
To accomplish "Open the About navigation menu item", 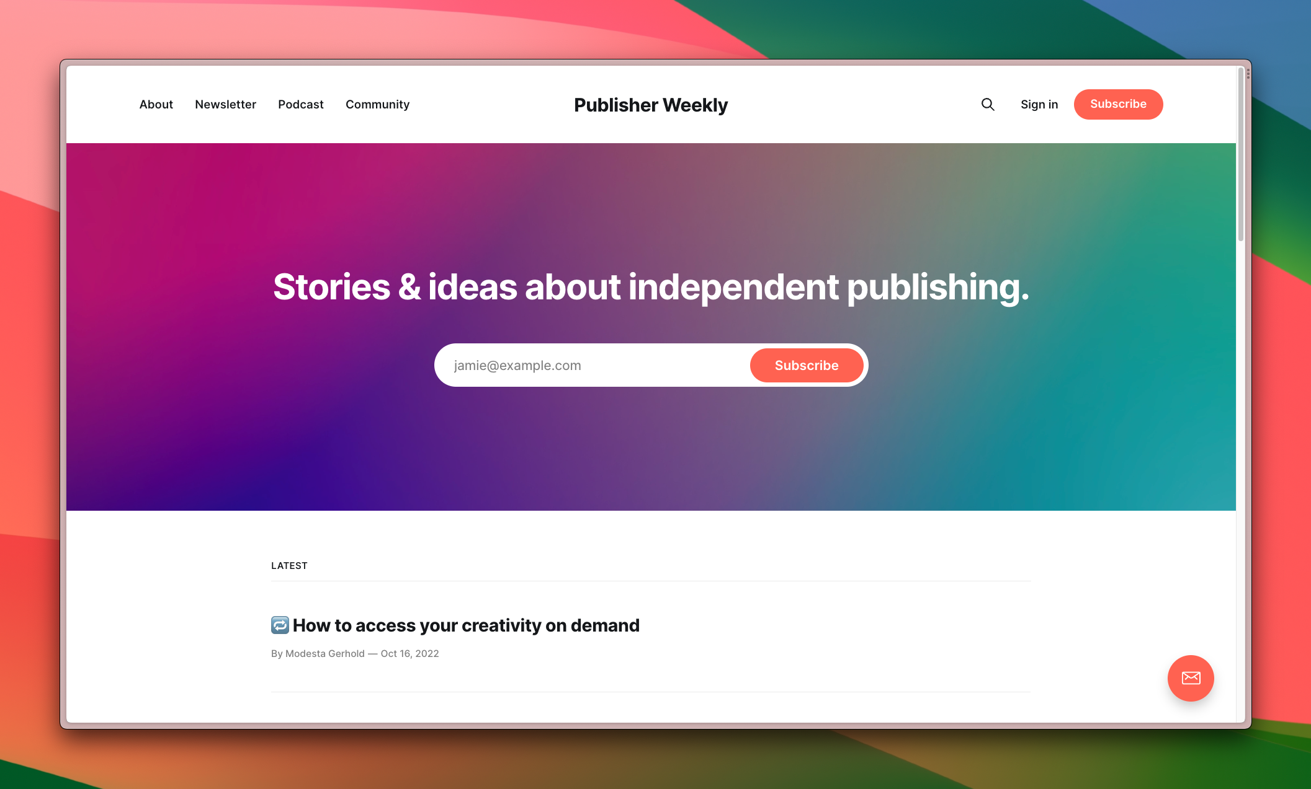I will (156, 104).
